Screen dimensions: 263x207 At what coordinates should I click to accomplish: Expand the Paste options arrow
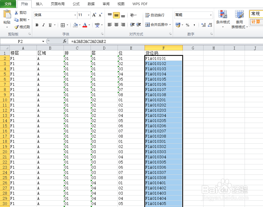click(7, 27)
